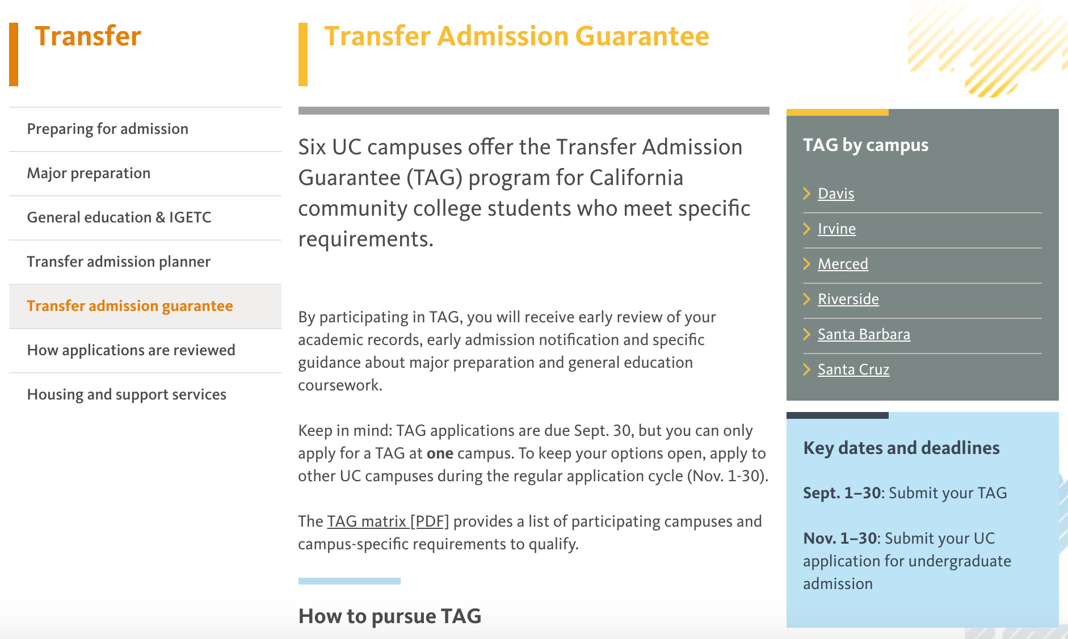The height and width of the screenshot is (639, 1068).
Task: Click the chevron icon beside Davis
Action: click(x=807, y=194)
